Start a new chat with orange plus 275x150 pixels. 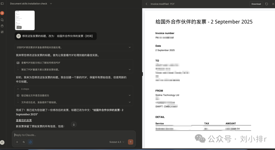(2, 13)
